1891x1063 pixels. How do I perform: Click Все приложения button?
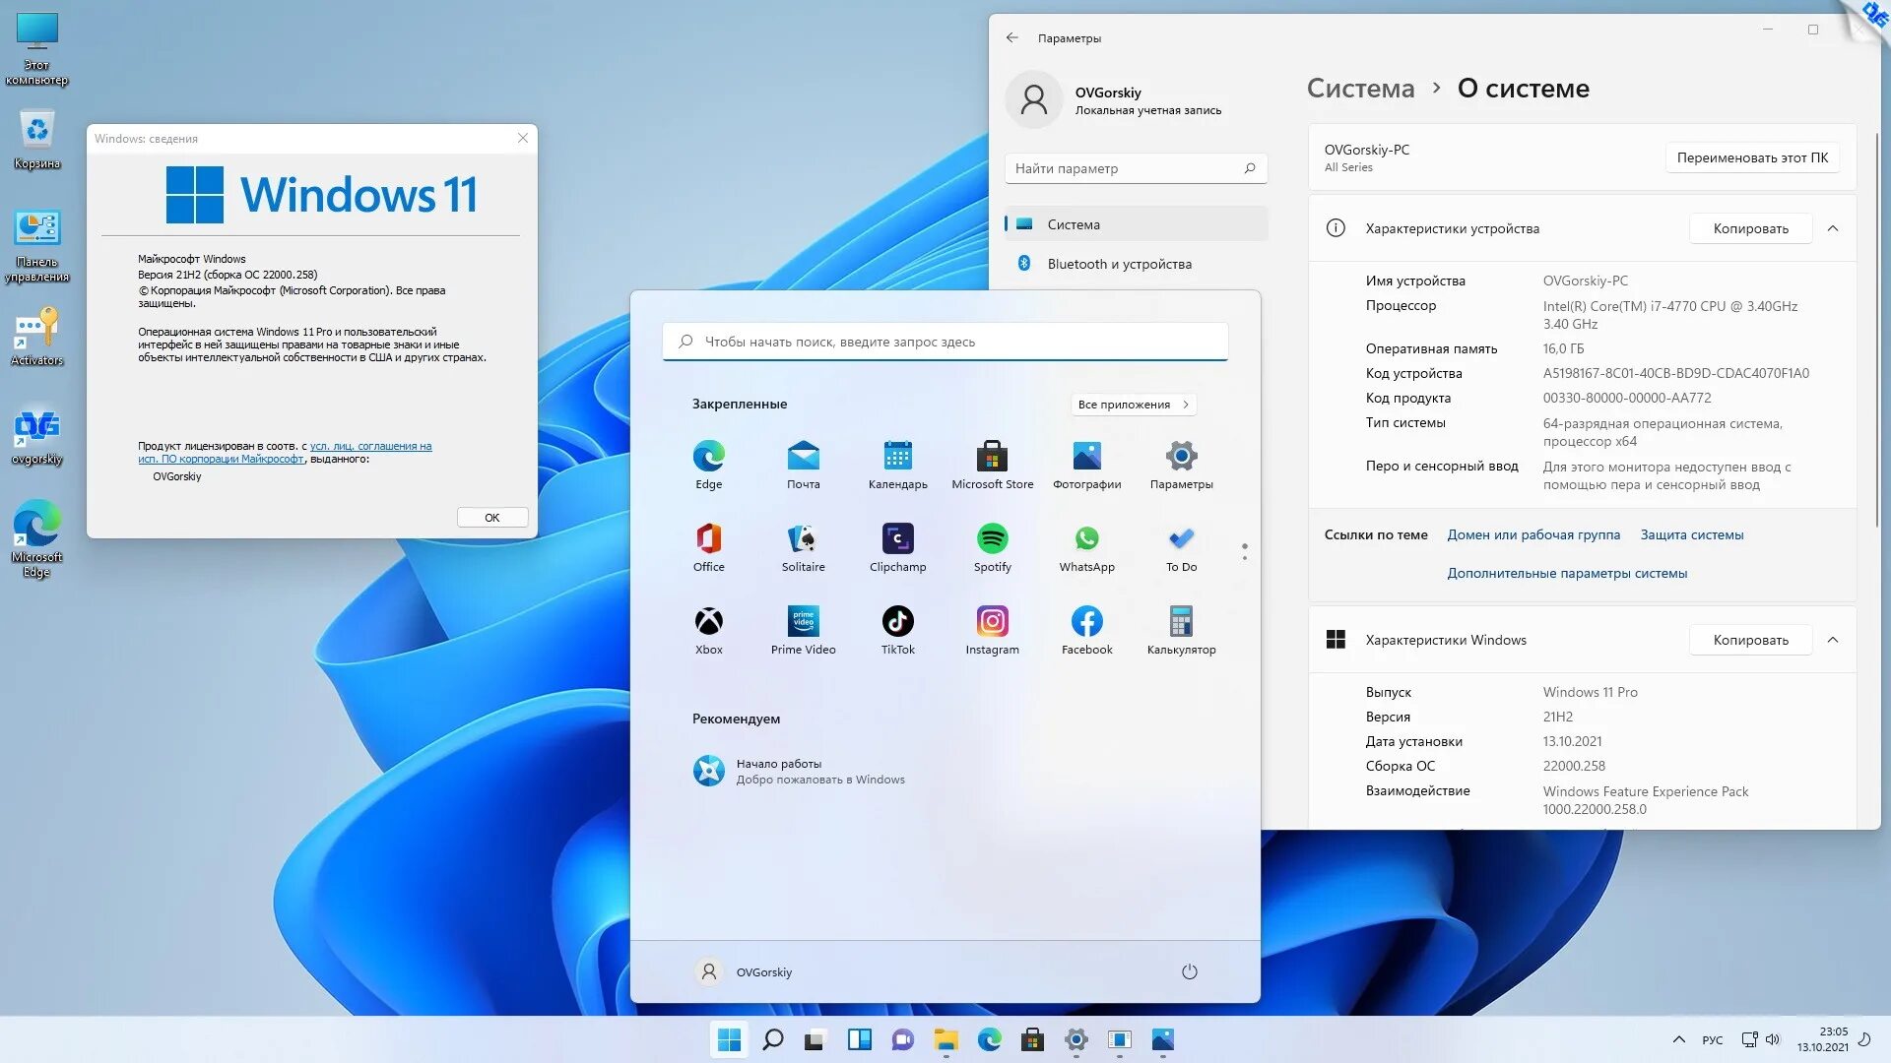1133,404
